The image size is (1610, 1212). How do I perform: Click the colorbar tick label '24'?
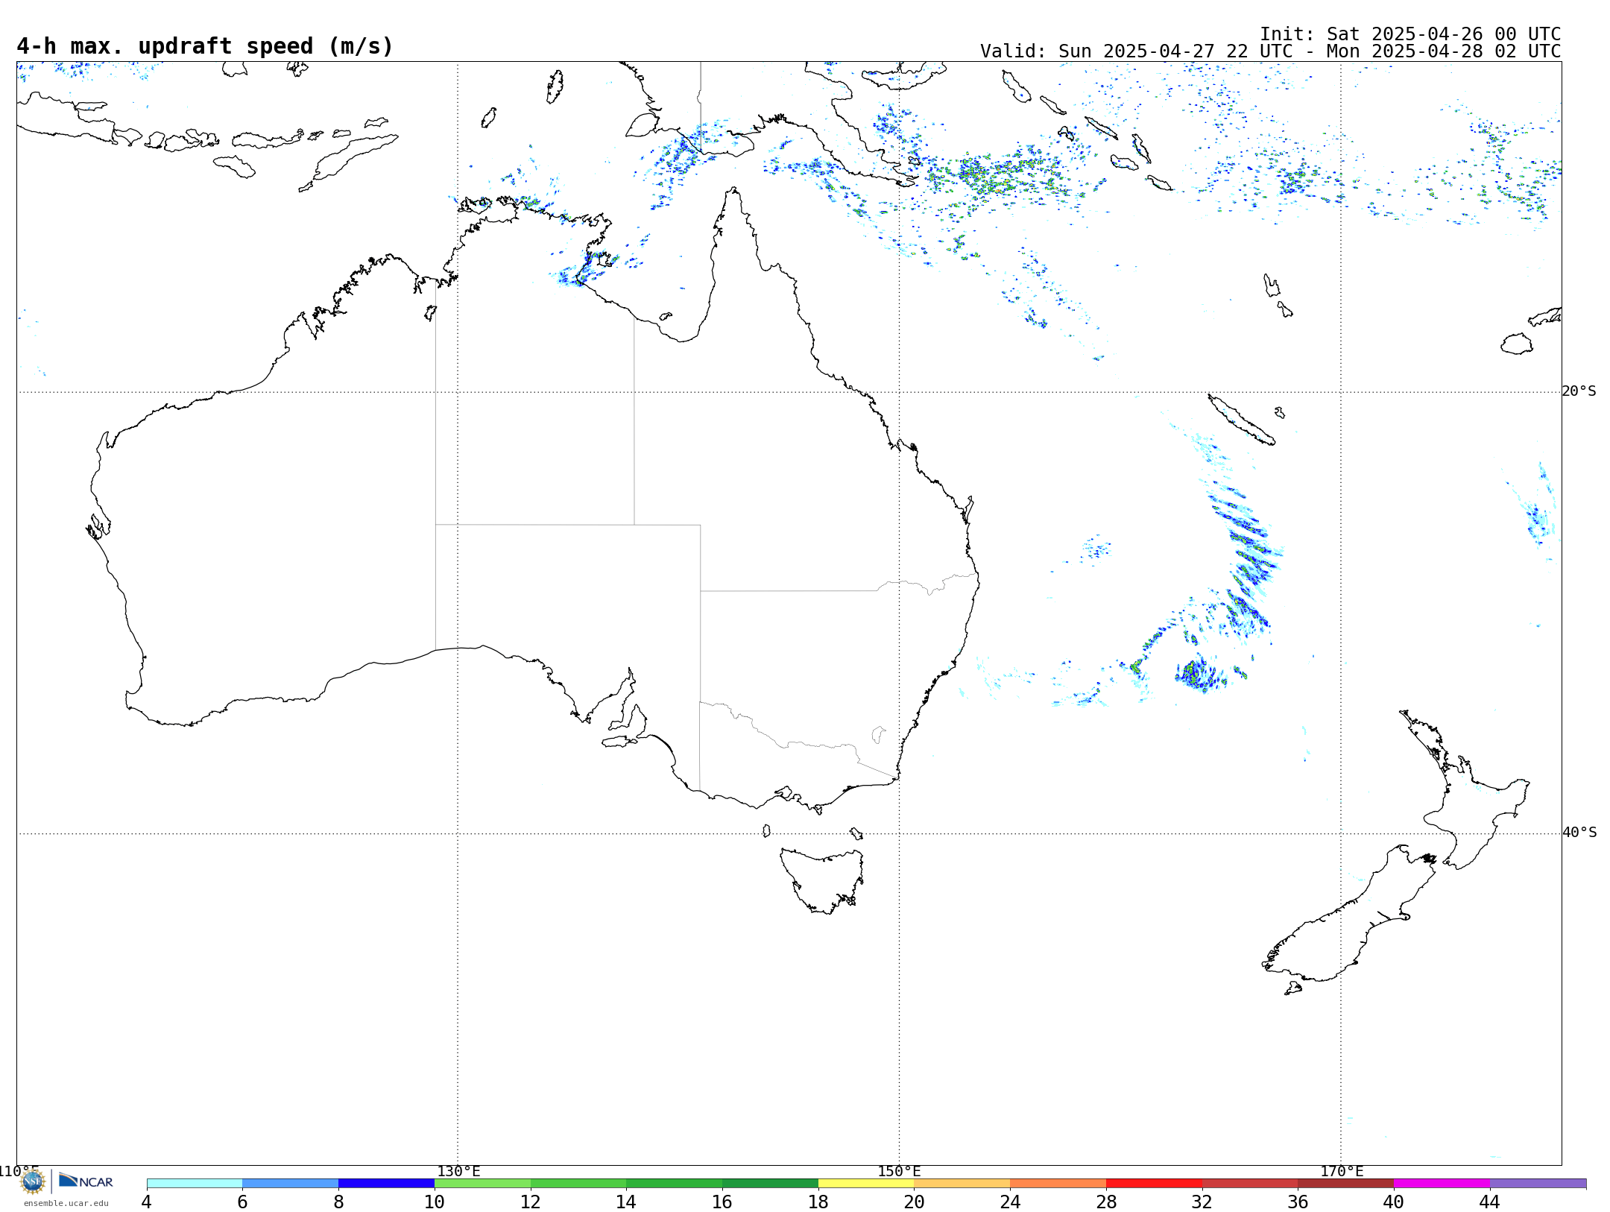[x=1010, y=1202]
